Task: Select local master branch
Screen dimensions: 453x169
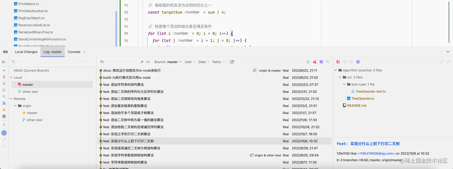Action: click(x=52, y=84)
